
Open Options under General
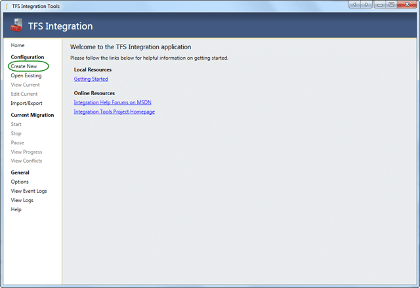[x=20, y=182]
